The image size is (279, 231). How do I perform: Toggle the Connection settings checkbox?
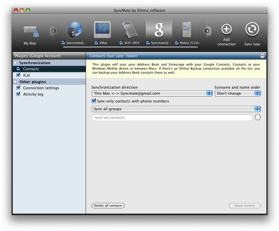[x=18, y=88]
